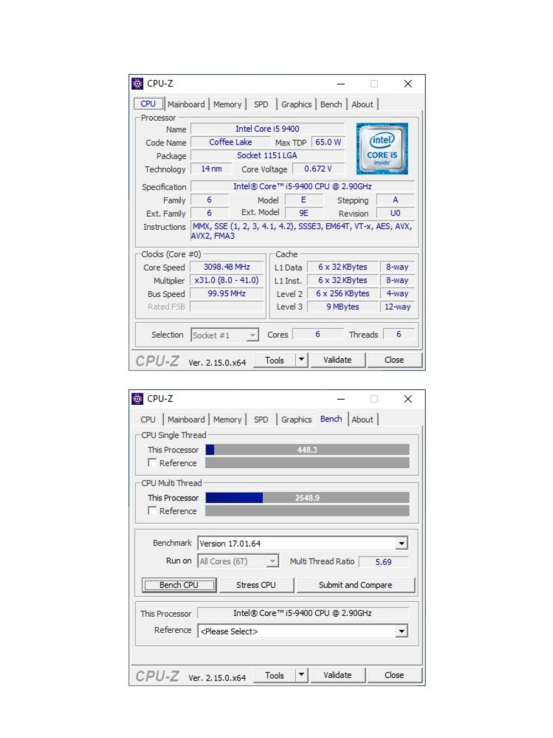Switch to Bench tab in upper window
The width and height of the screenshot is (553, 738).
click(331, 104)
